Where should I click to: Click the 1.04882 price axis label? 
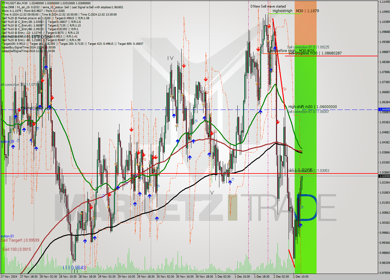point(385,132)
